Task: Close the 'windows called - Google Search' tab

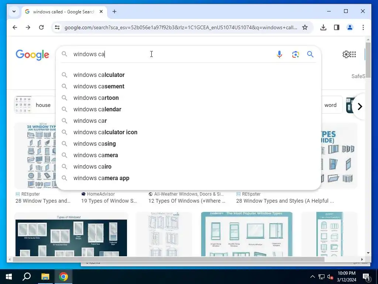Action: 101,11
